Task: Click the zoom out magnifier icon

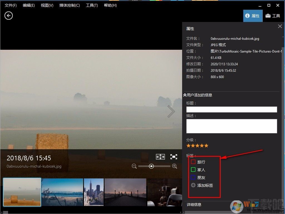Action: pos(134,166)
